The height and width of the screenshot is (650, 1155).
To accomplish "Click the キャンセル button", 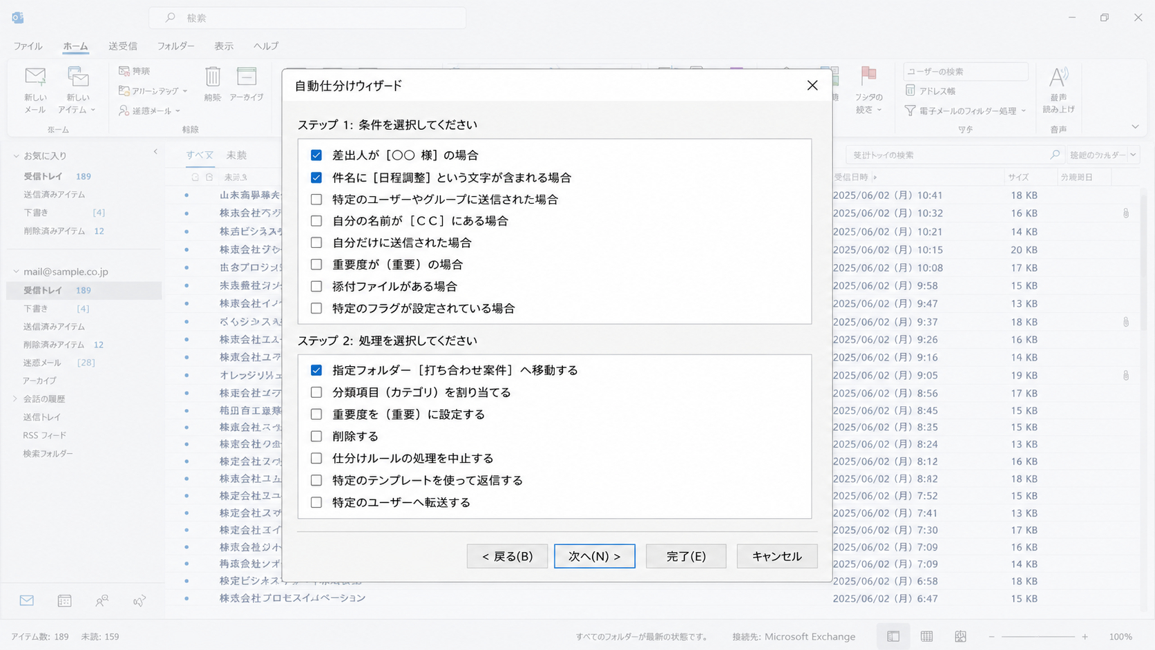I will click(777, 556).
